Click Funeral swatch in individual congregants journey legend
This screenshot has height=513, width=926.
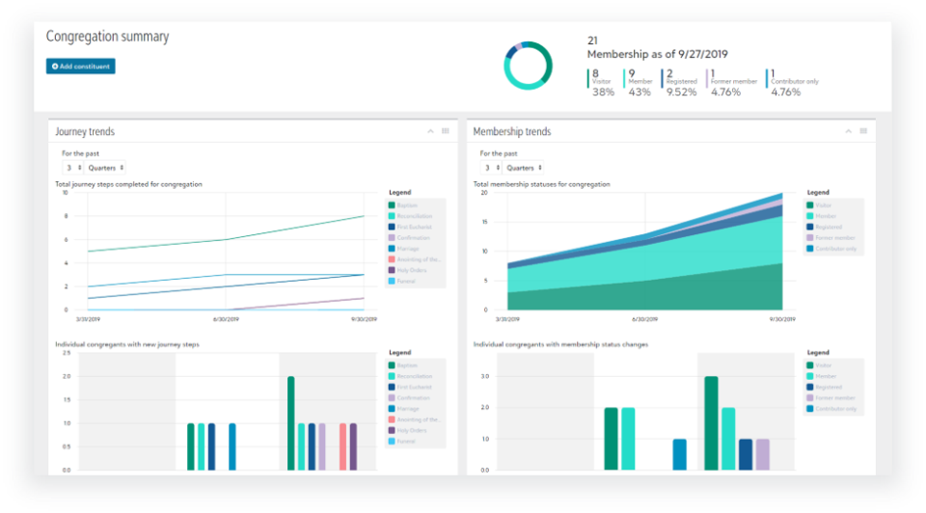tap(392, 441)
